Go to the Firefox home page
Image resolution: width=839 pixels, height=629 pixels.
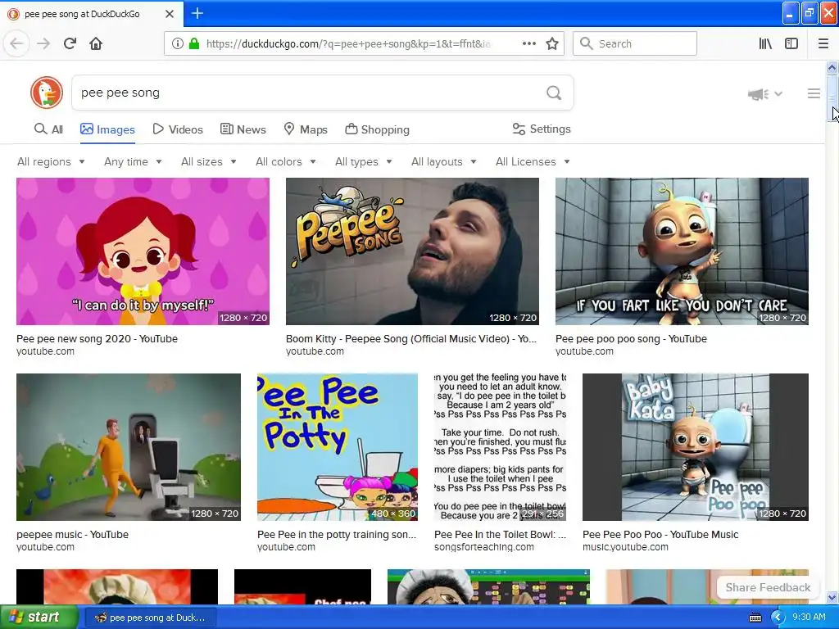coord(96,43)
